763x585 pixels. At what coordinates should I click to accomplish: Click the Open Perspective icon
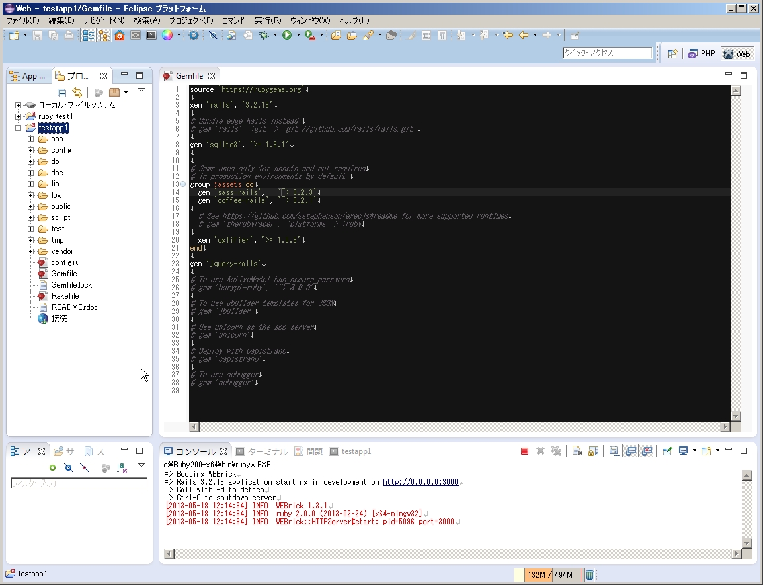click(672, 54)
